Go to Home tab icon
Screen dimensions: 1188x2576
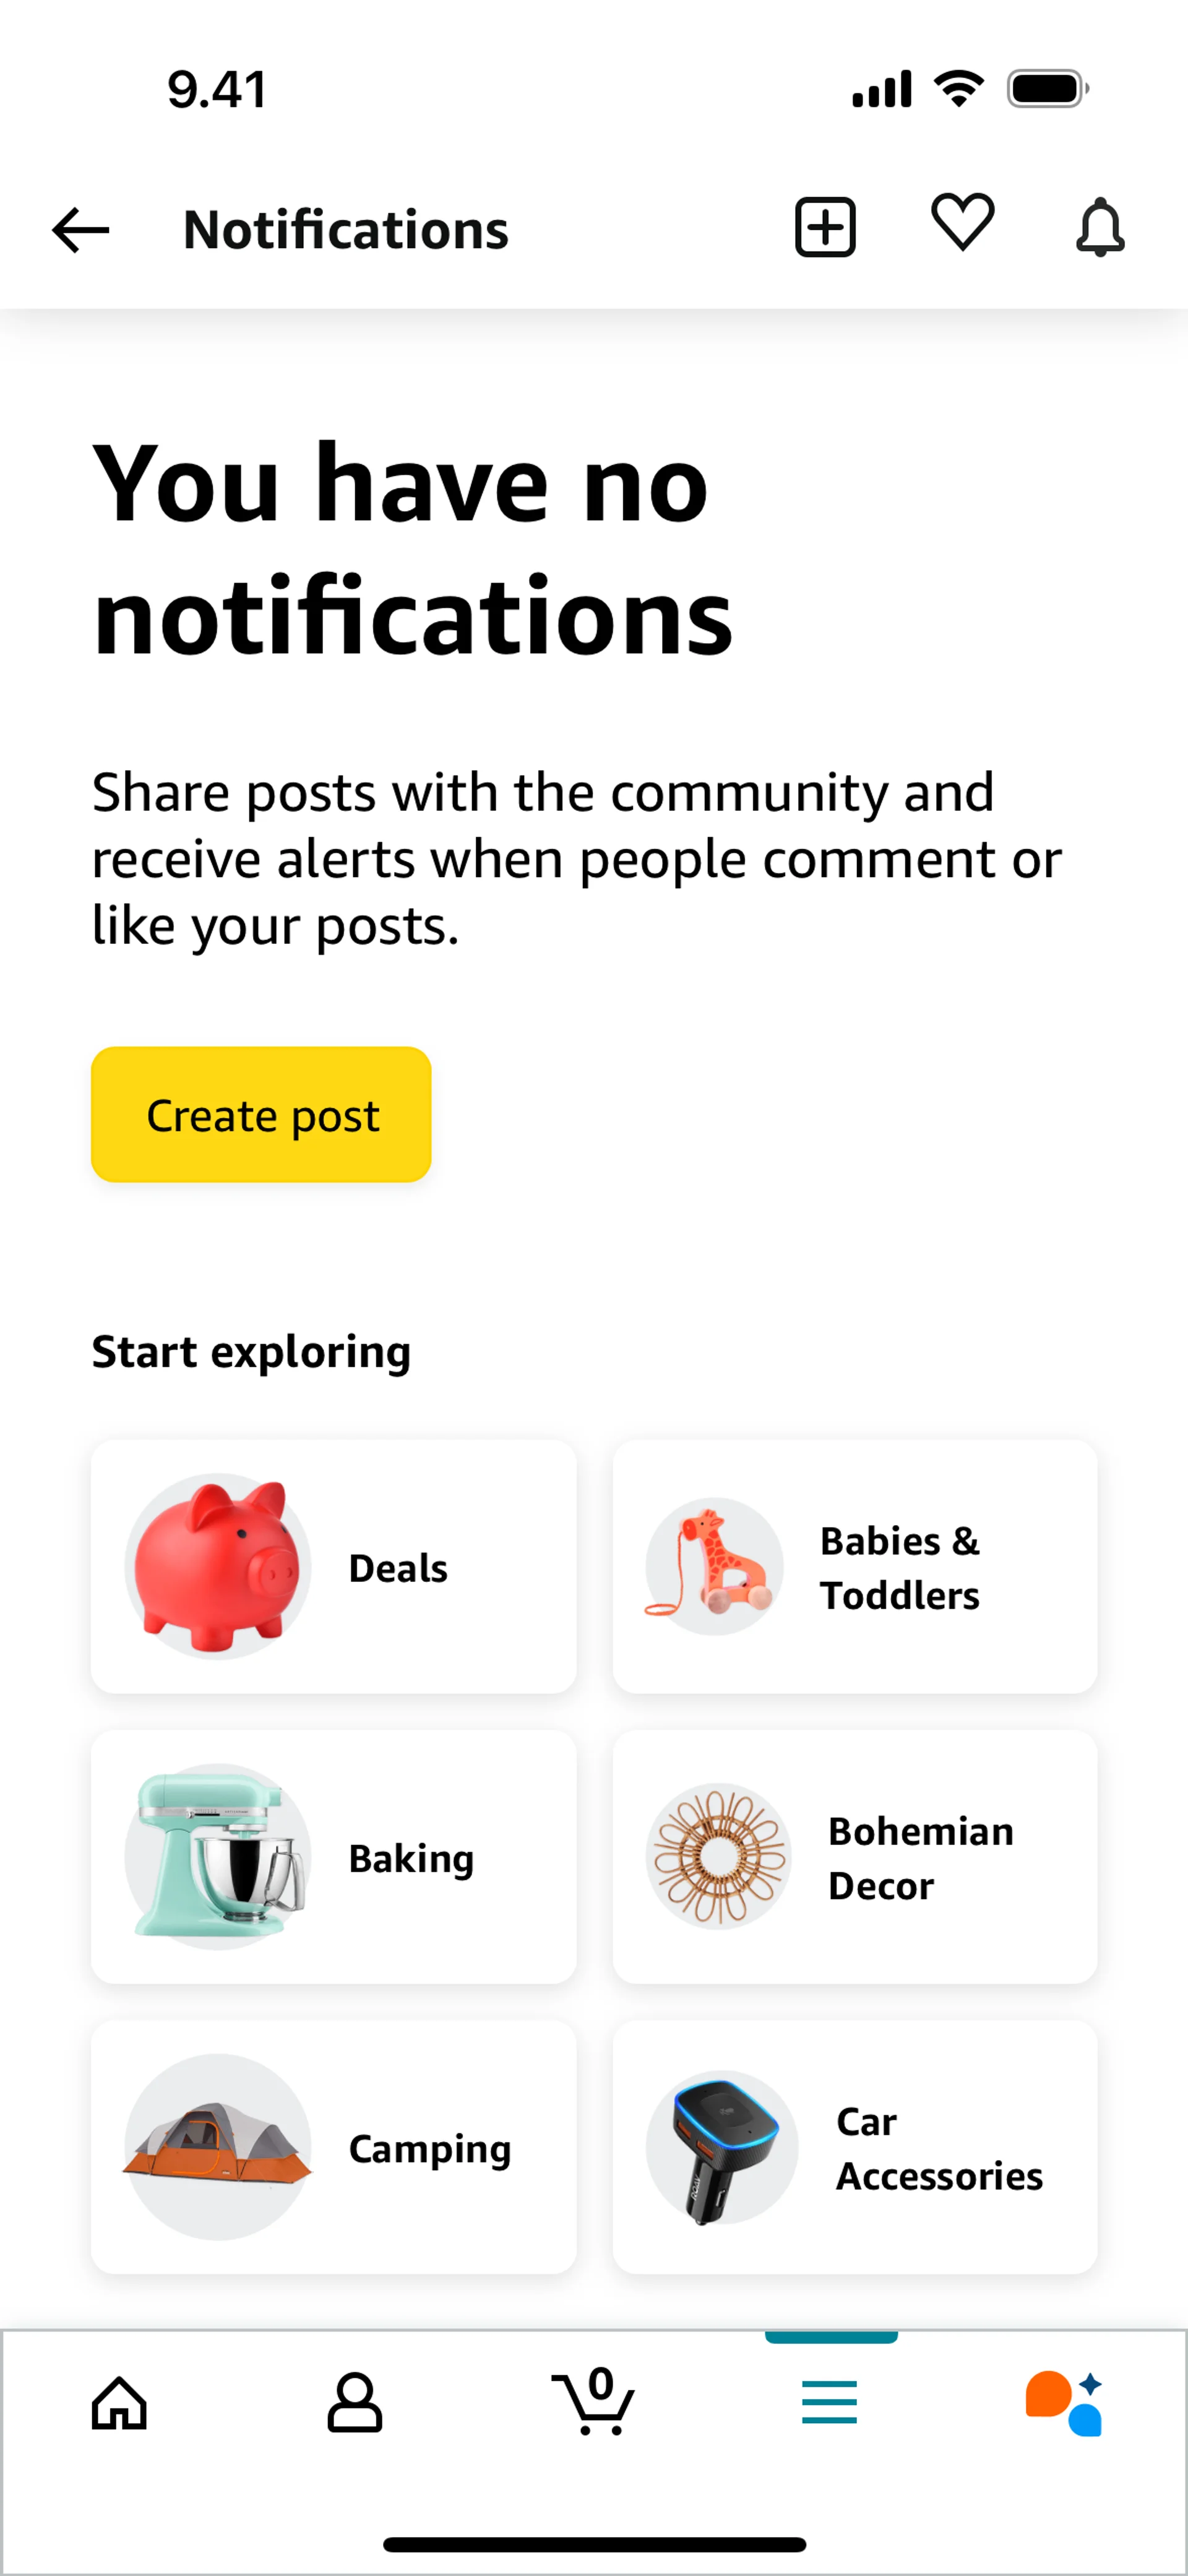click(x=119, y=2402)
